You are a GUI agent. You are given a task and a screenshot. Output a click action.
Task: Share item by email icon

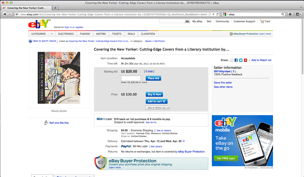click(231, 60)
